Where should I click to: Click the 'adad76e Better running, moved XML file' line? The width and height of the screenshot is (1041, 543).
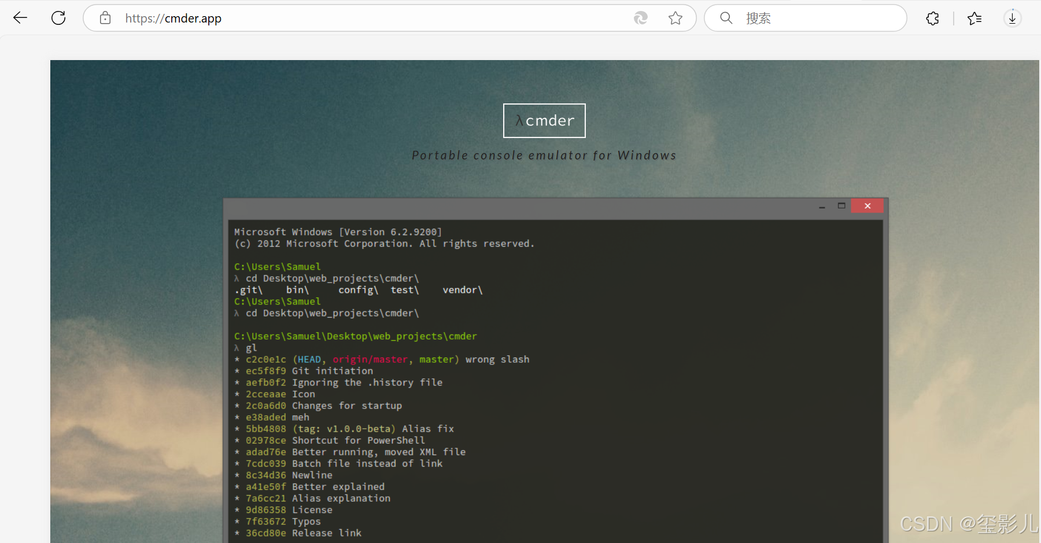click(350, 452)
